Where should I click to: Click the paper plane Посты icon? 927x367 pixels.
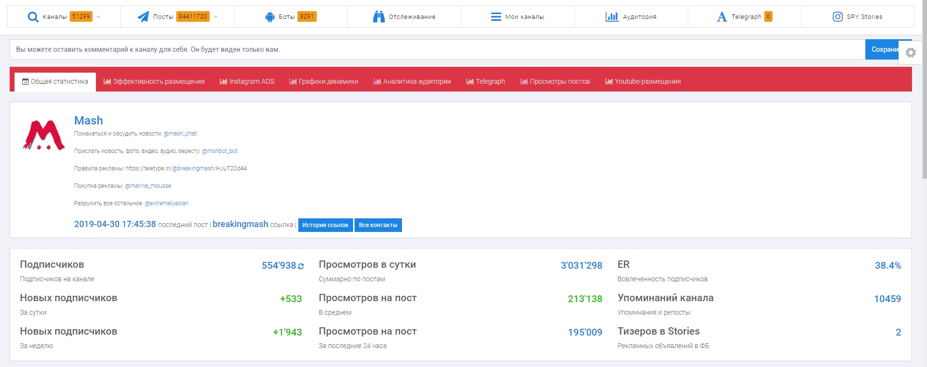point(143,17)
